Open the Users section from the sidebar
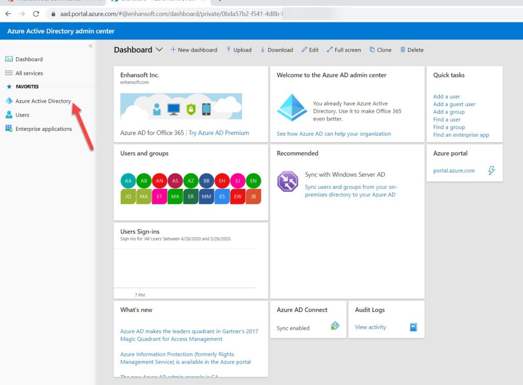 click(21, 114)
